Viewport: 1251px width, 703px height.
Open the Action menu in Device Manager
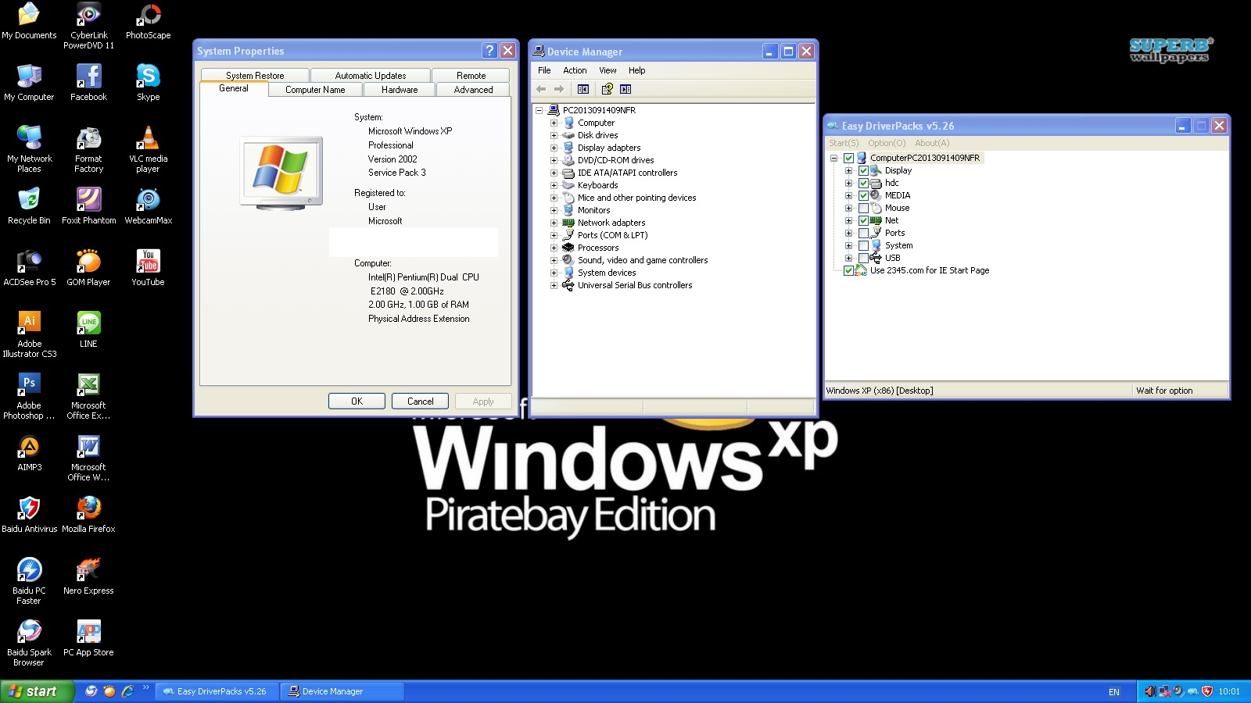[575, 70]
